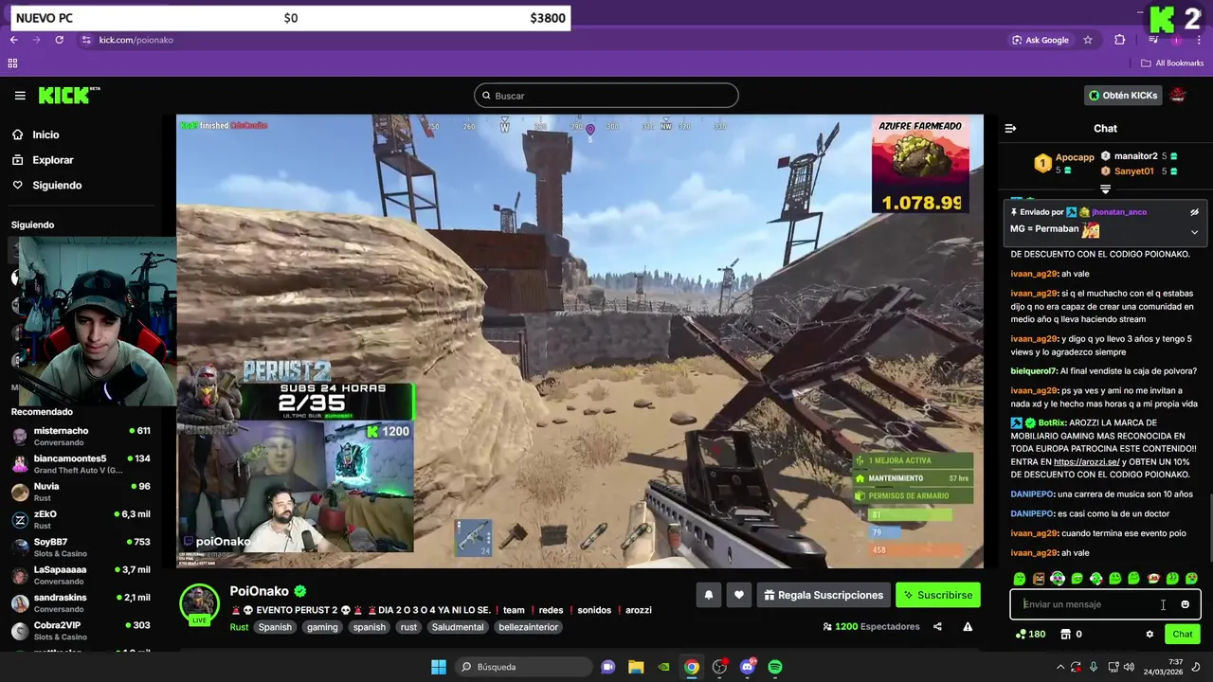Follow the channel with the heart icon
The width and height of the screenshot is (1213, 682).
tap(739, 595)
